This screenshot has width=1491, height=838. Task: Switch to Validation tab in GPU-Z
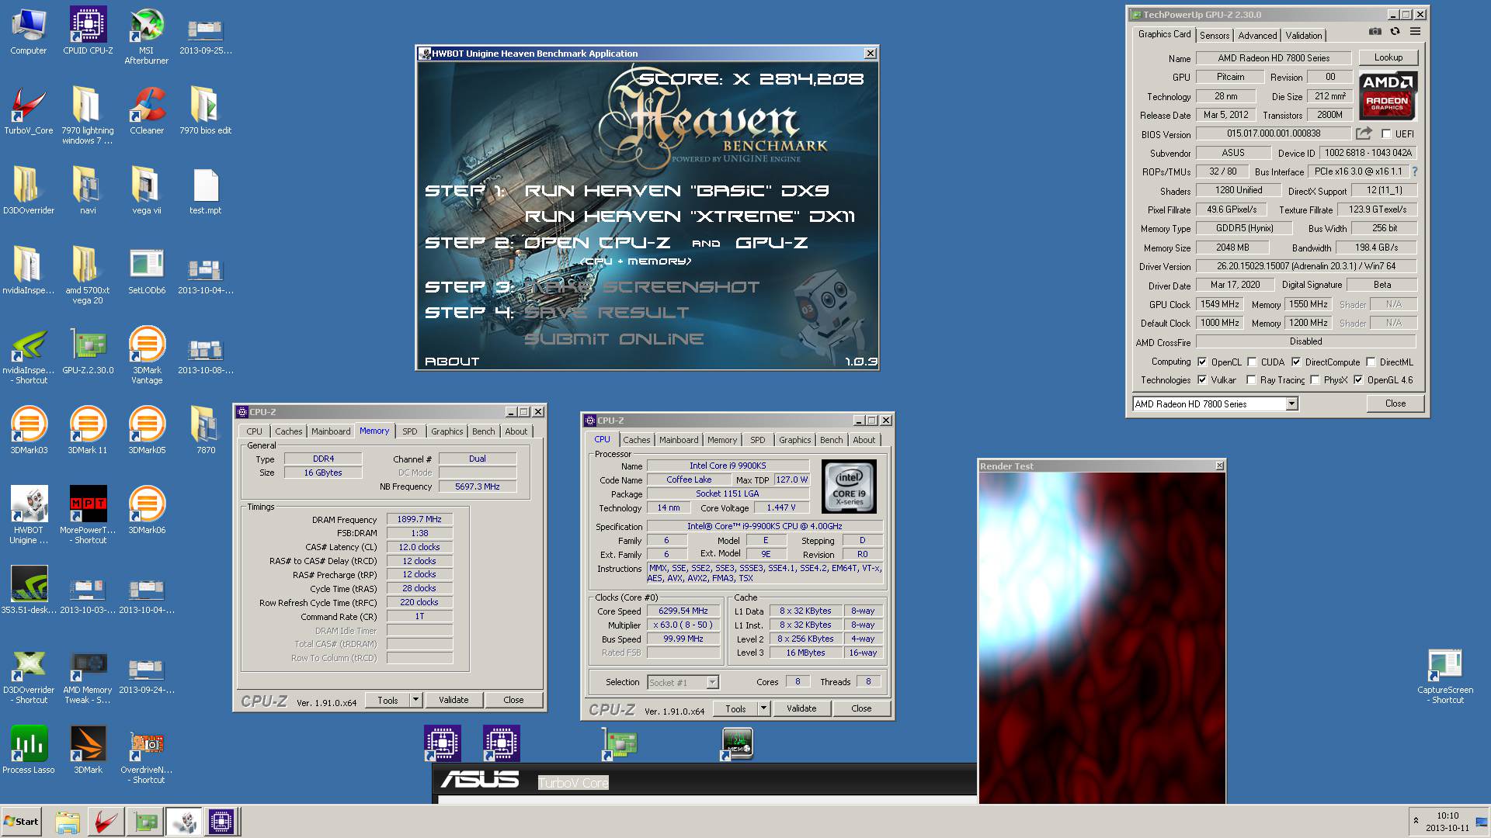pos(1303,35)
